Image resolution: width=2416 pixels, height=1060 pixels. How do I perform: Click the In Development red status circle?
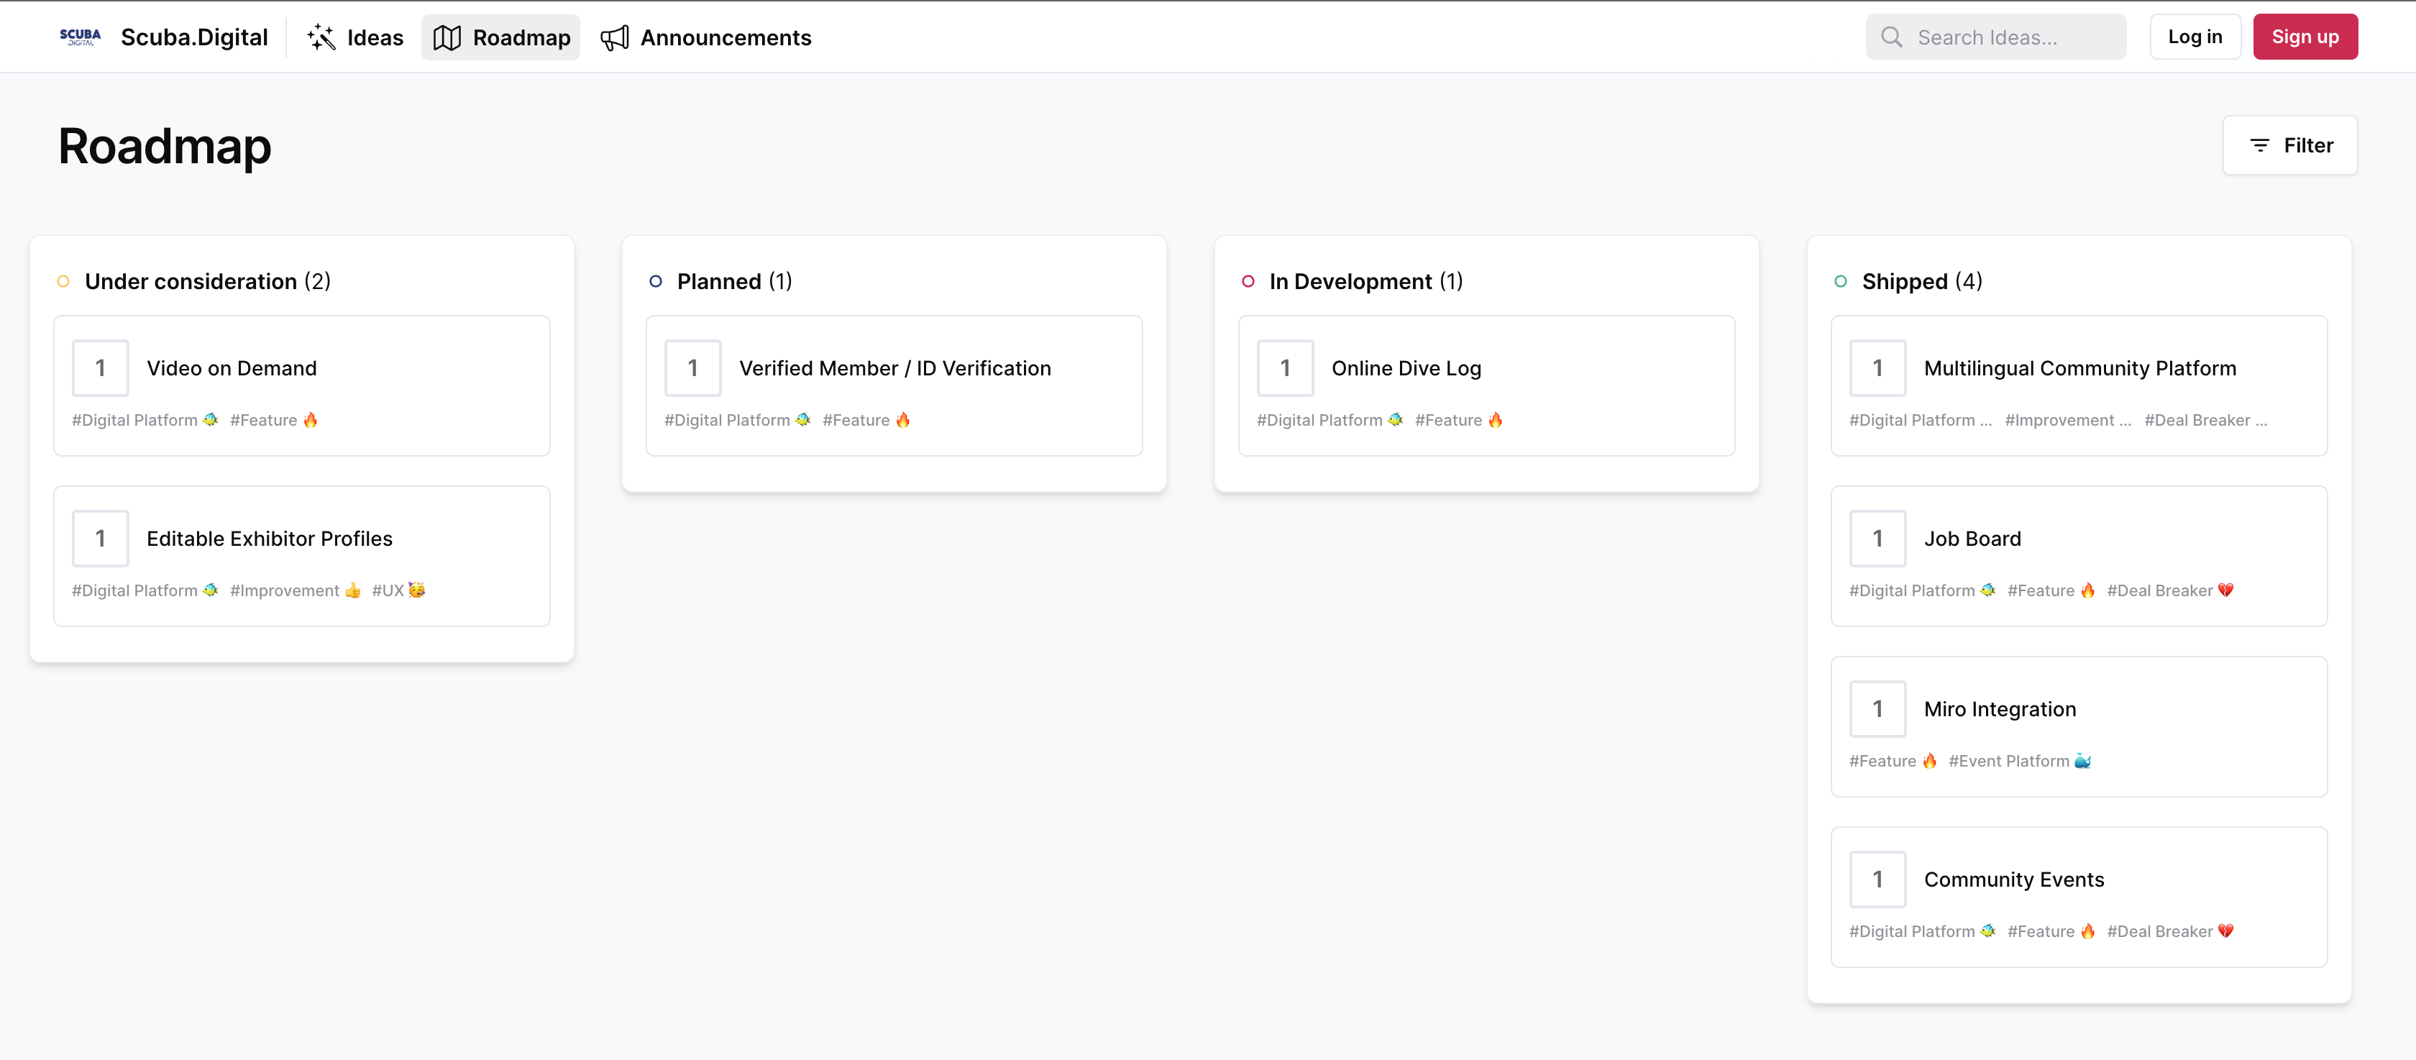pyautogui.click(x=1248, y=281)
